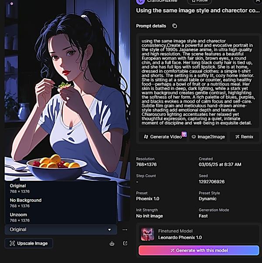Click the creator avatar icon
This screenshot has height=263, width=262.
pyautogui.click(x=140, y=2)
